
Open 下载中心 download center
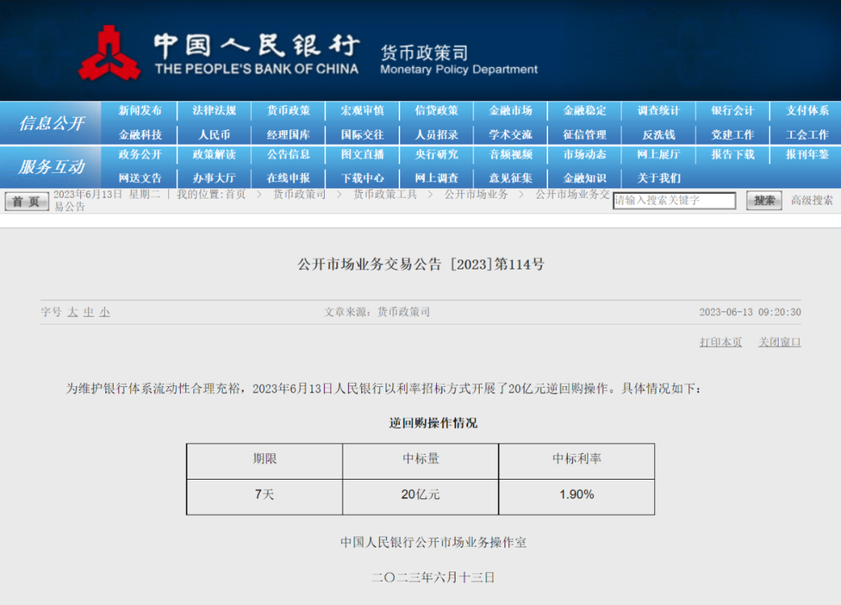pyautogui.click(x=362, y=178)
